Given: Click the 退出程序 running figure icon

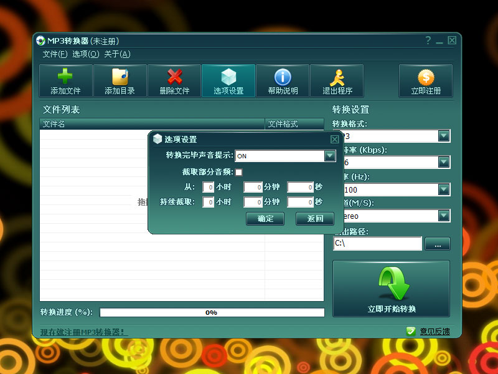Looking at the screenshot, I should 337,77.
